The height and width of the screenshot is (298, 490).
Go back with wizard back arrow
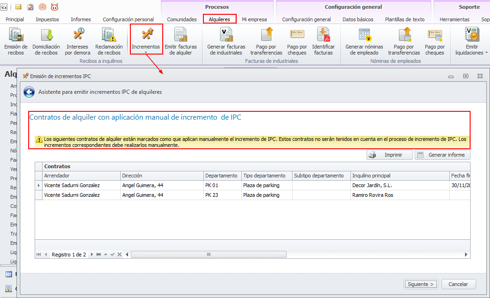[29, 92]
